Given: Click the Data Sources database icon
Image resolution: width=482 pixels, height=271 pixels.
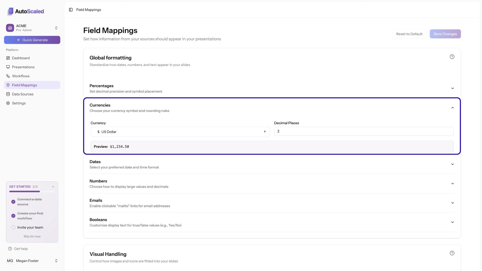Looking at the screenshot, I should pyautogui.click(x=8, y=94).
